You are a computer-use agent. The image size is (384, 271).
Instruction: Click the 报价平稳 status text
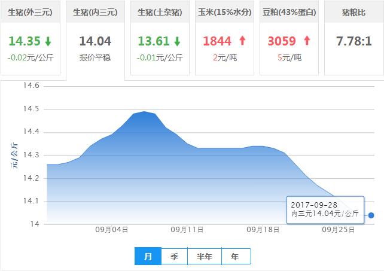[x=95, y=58]
